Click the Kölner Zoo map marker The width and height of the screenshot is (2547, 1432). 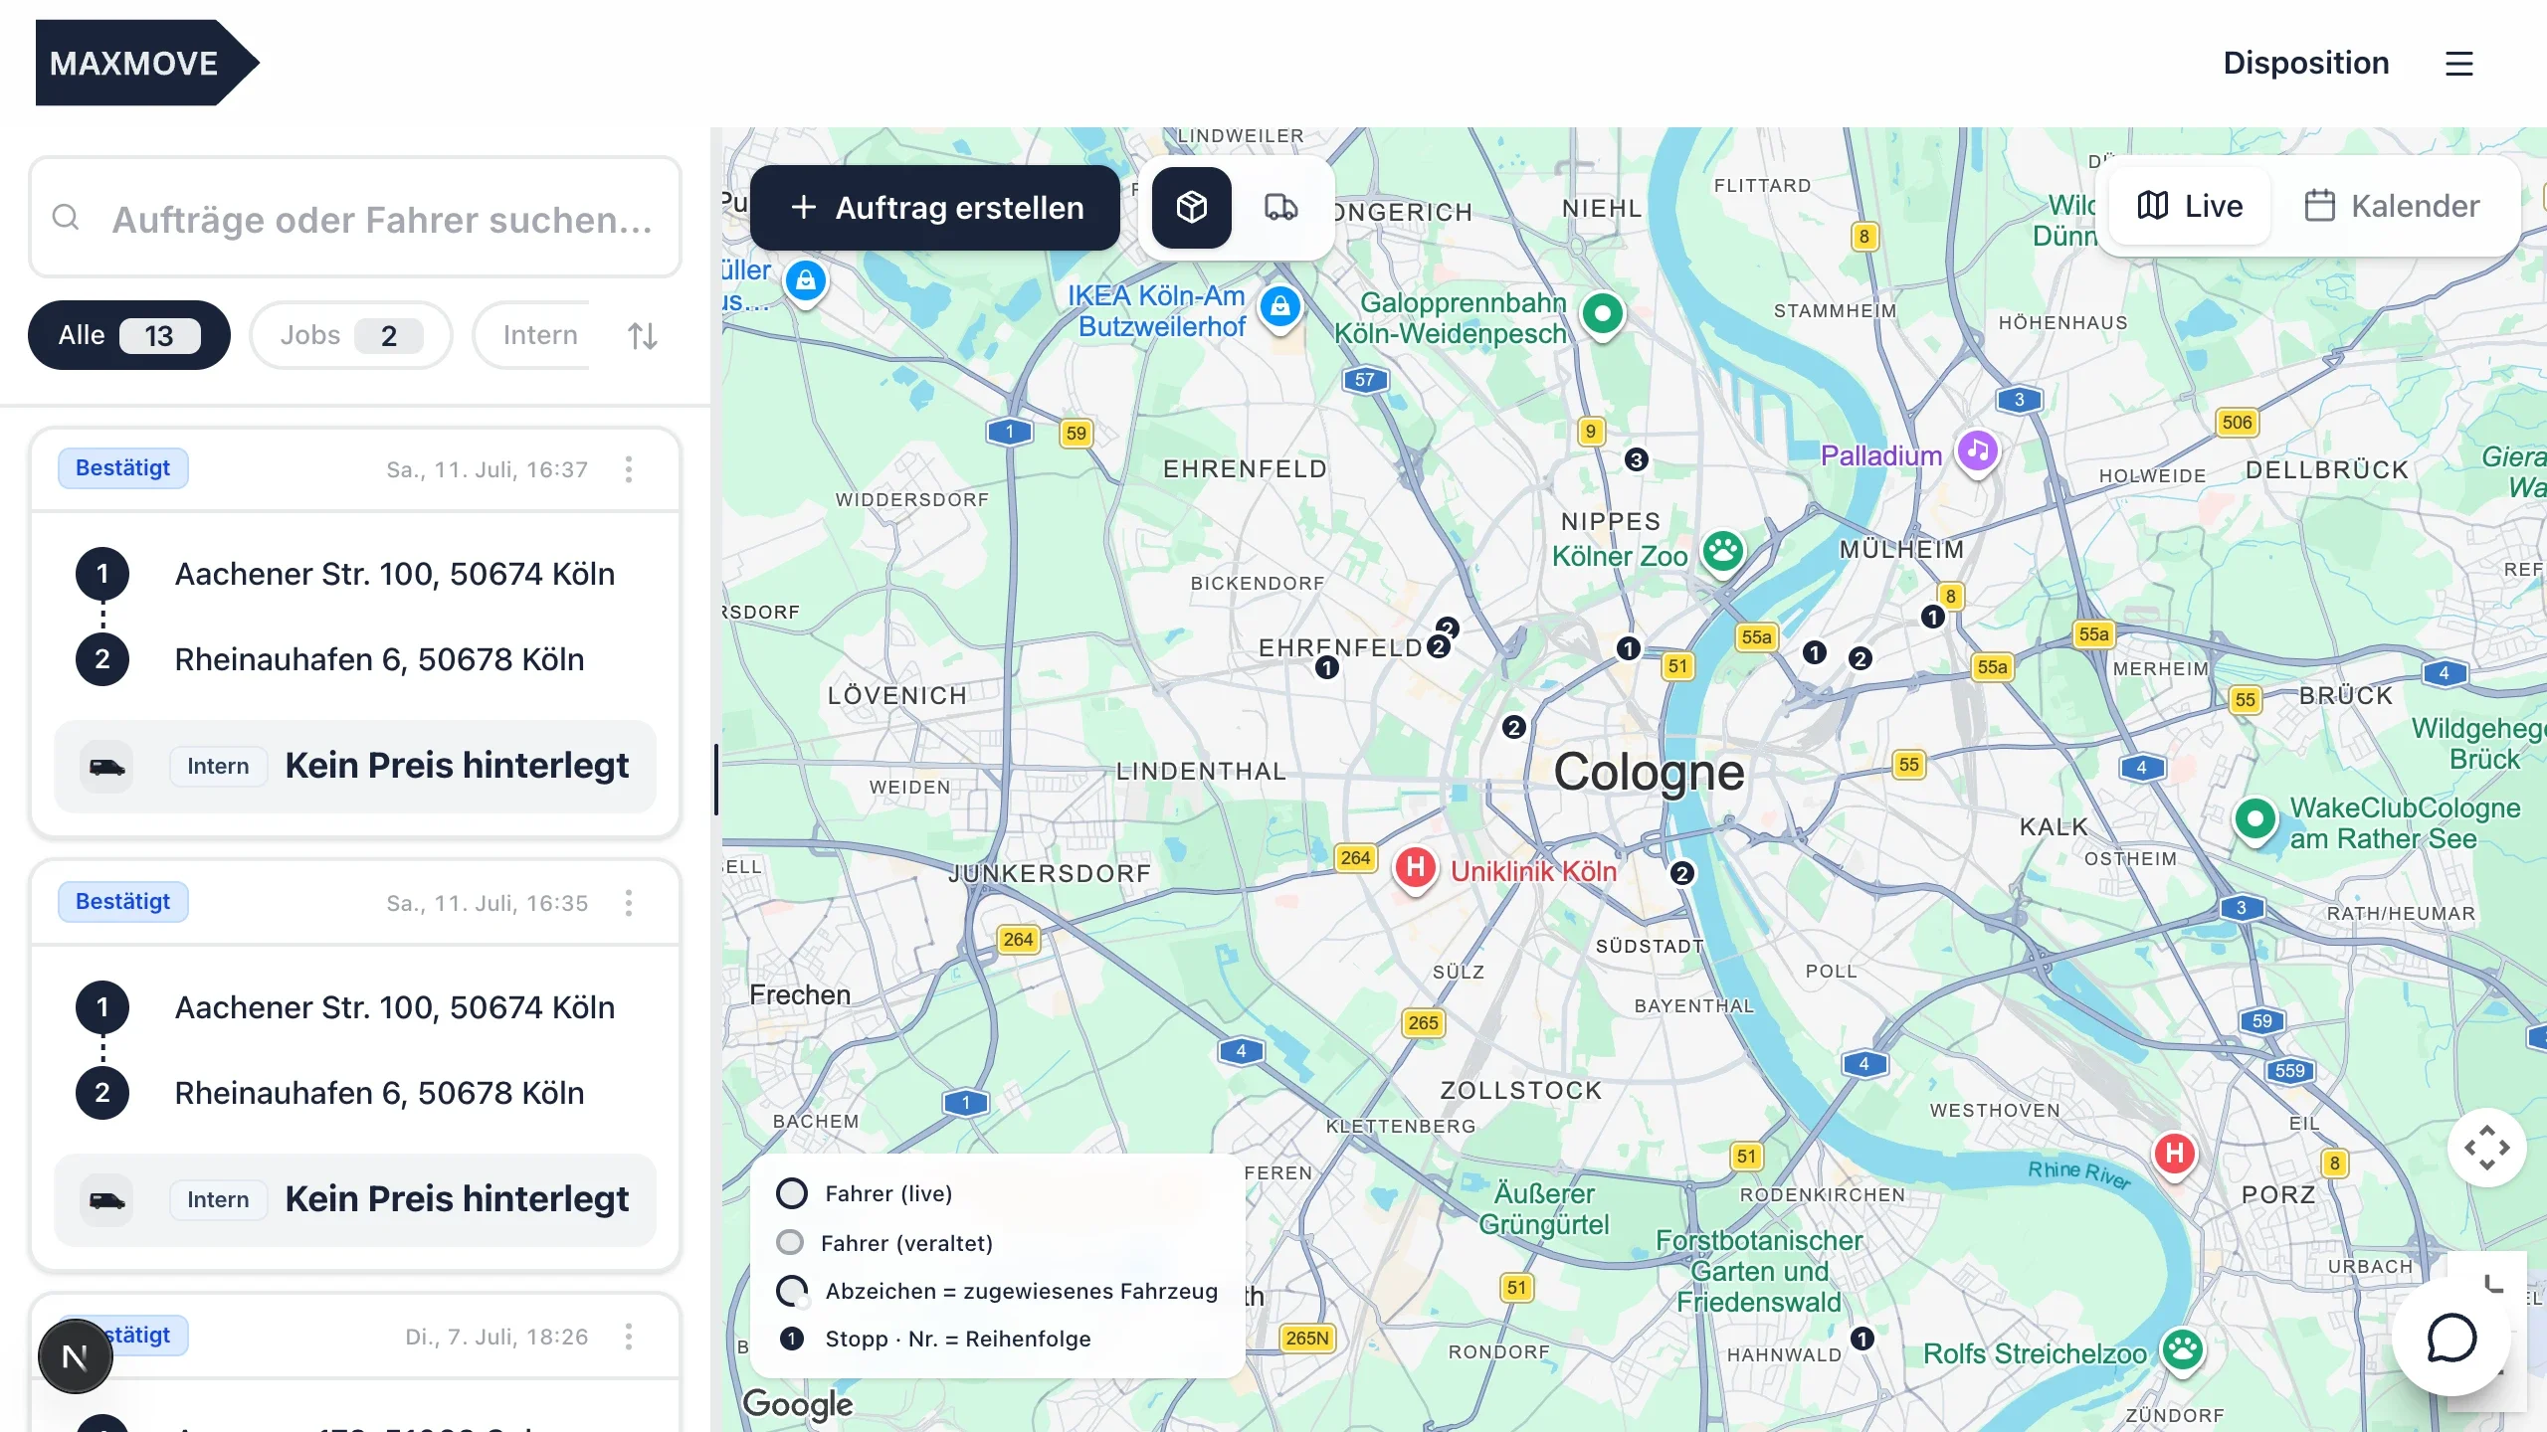pos(1723,552)
